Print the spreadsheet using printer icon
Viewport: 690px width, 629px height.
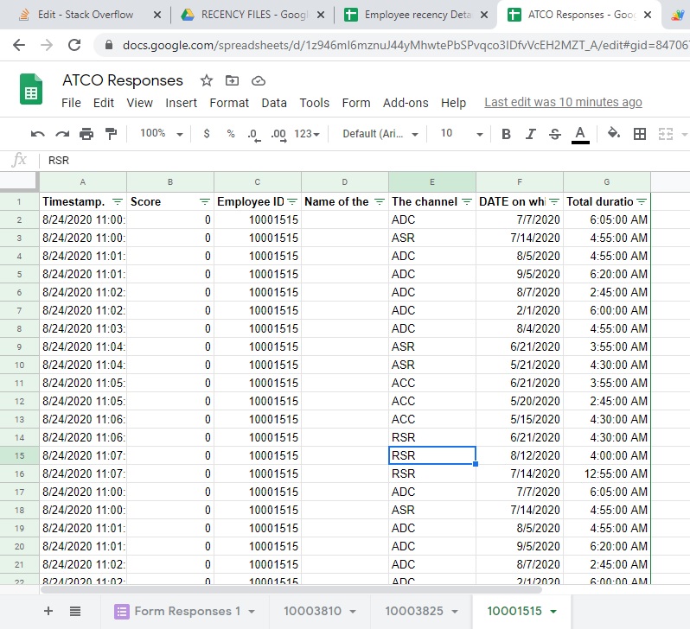[x=86, y=134]
